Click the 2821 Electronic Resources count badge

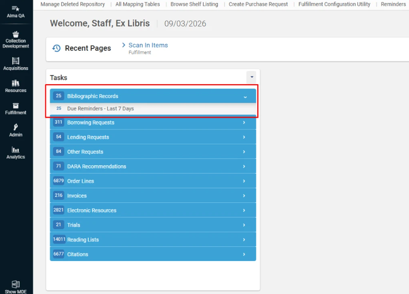[59, 210]
